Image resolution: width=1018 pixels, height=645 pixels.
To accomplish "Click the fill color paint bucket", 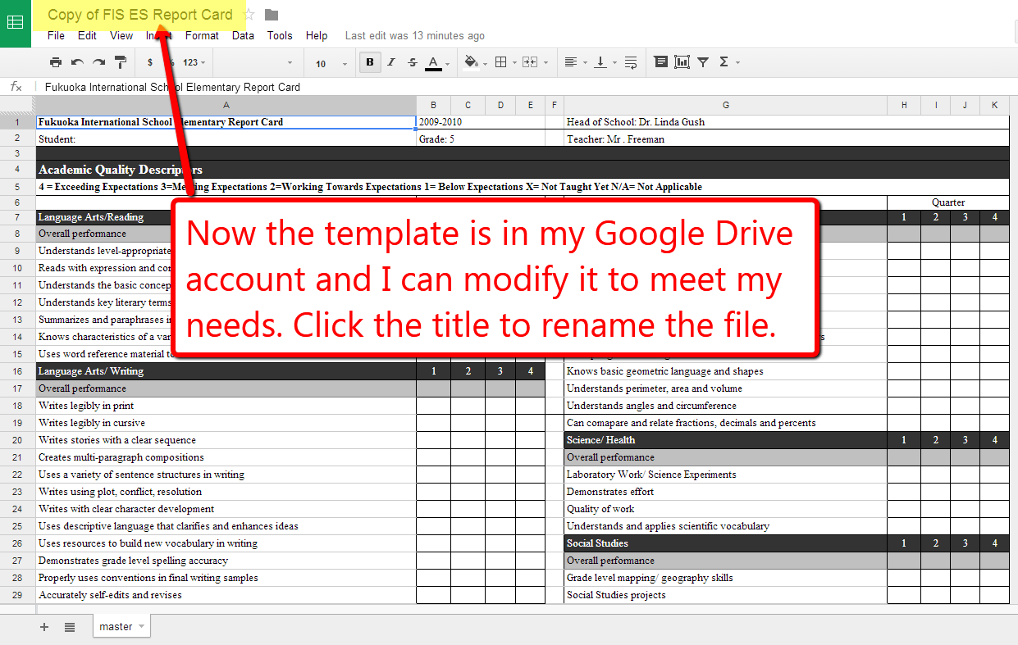I will (x=471, y=62).
